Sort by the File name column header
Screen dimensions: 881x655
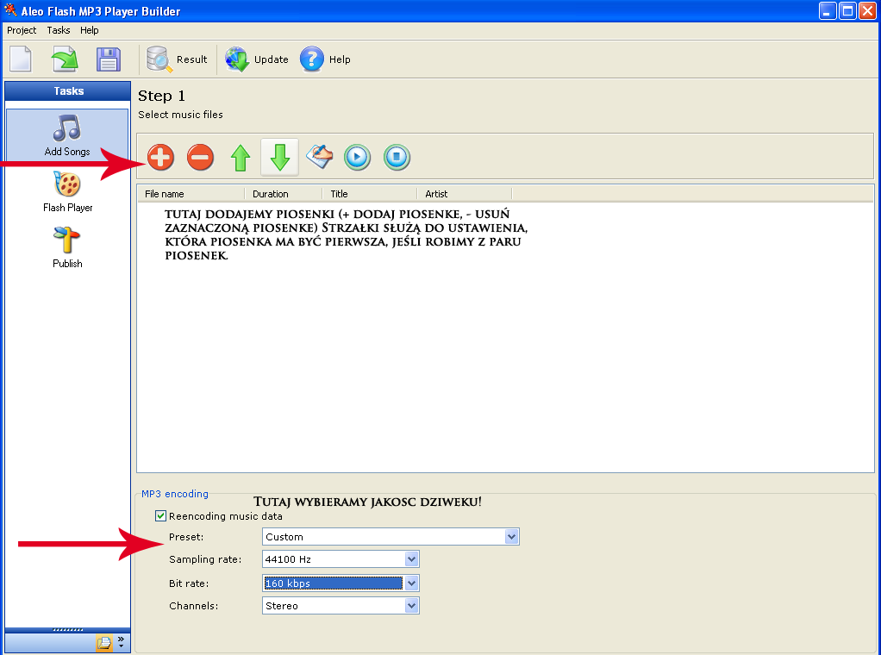191,194
